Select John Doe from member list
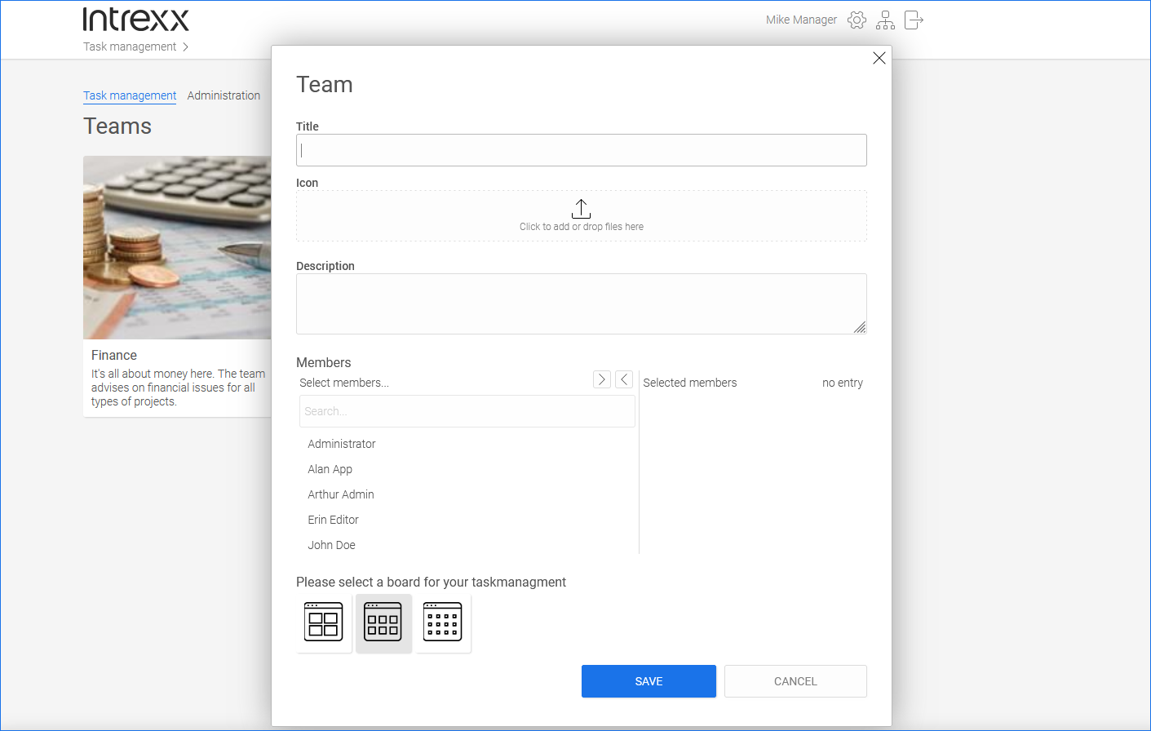The image size is (1151, 731). [x=331, y=545]
